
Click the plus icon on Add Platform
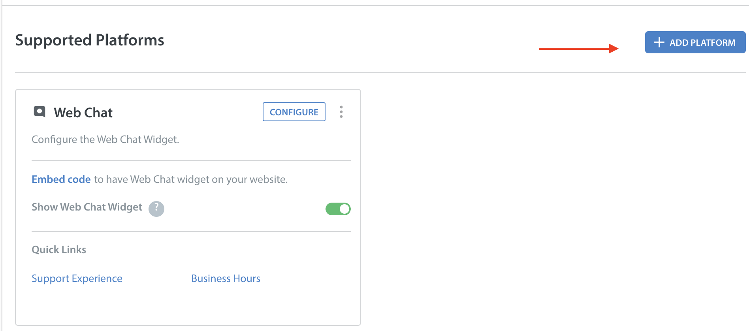(x=659, y=42)
